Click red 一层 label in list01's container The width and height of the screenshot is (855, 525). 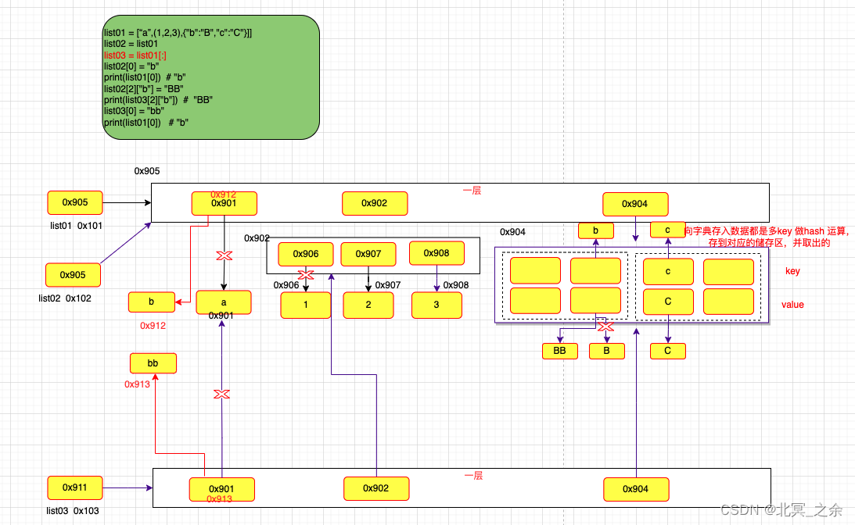coord(472,191)
